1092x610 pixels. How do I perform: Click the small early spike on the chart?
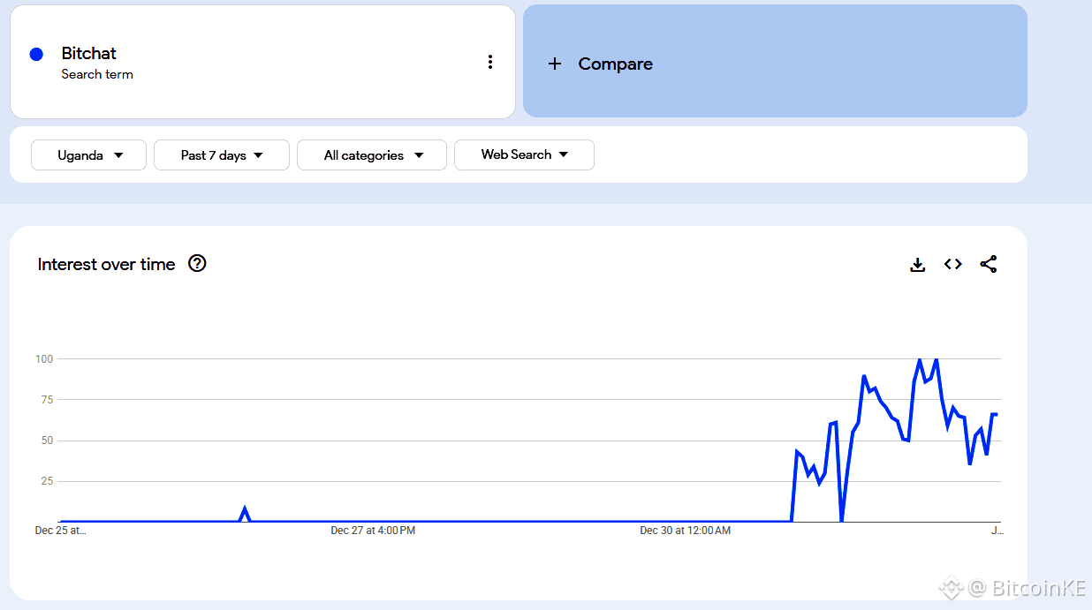(245, 509)
